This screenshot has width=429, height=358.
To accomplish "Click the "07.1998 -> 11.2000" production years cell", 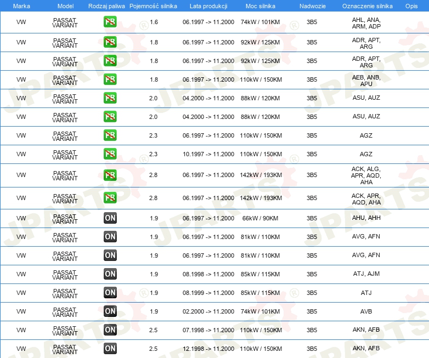I will point(208,330).
